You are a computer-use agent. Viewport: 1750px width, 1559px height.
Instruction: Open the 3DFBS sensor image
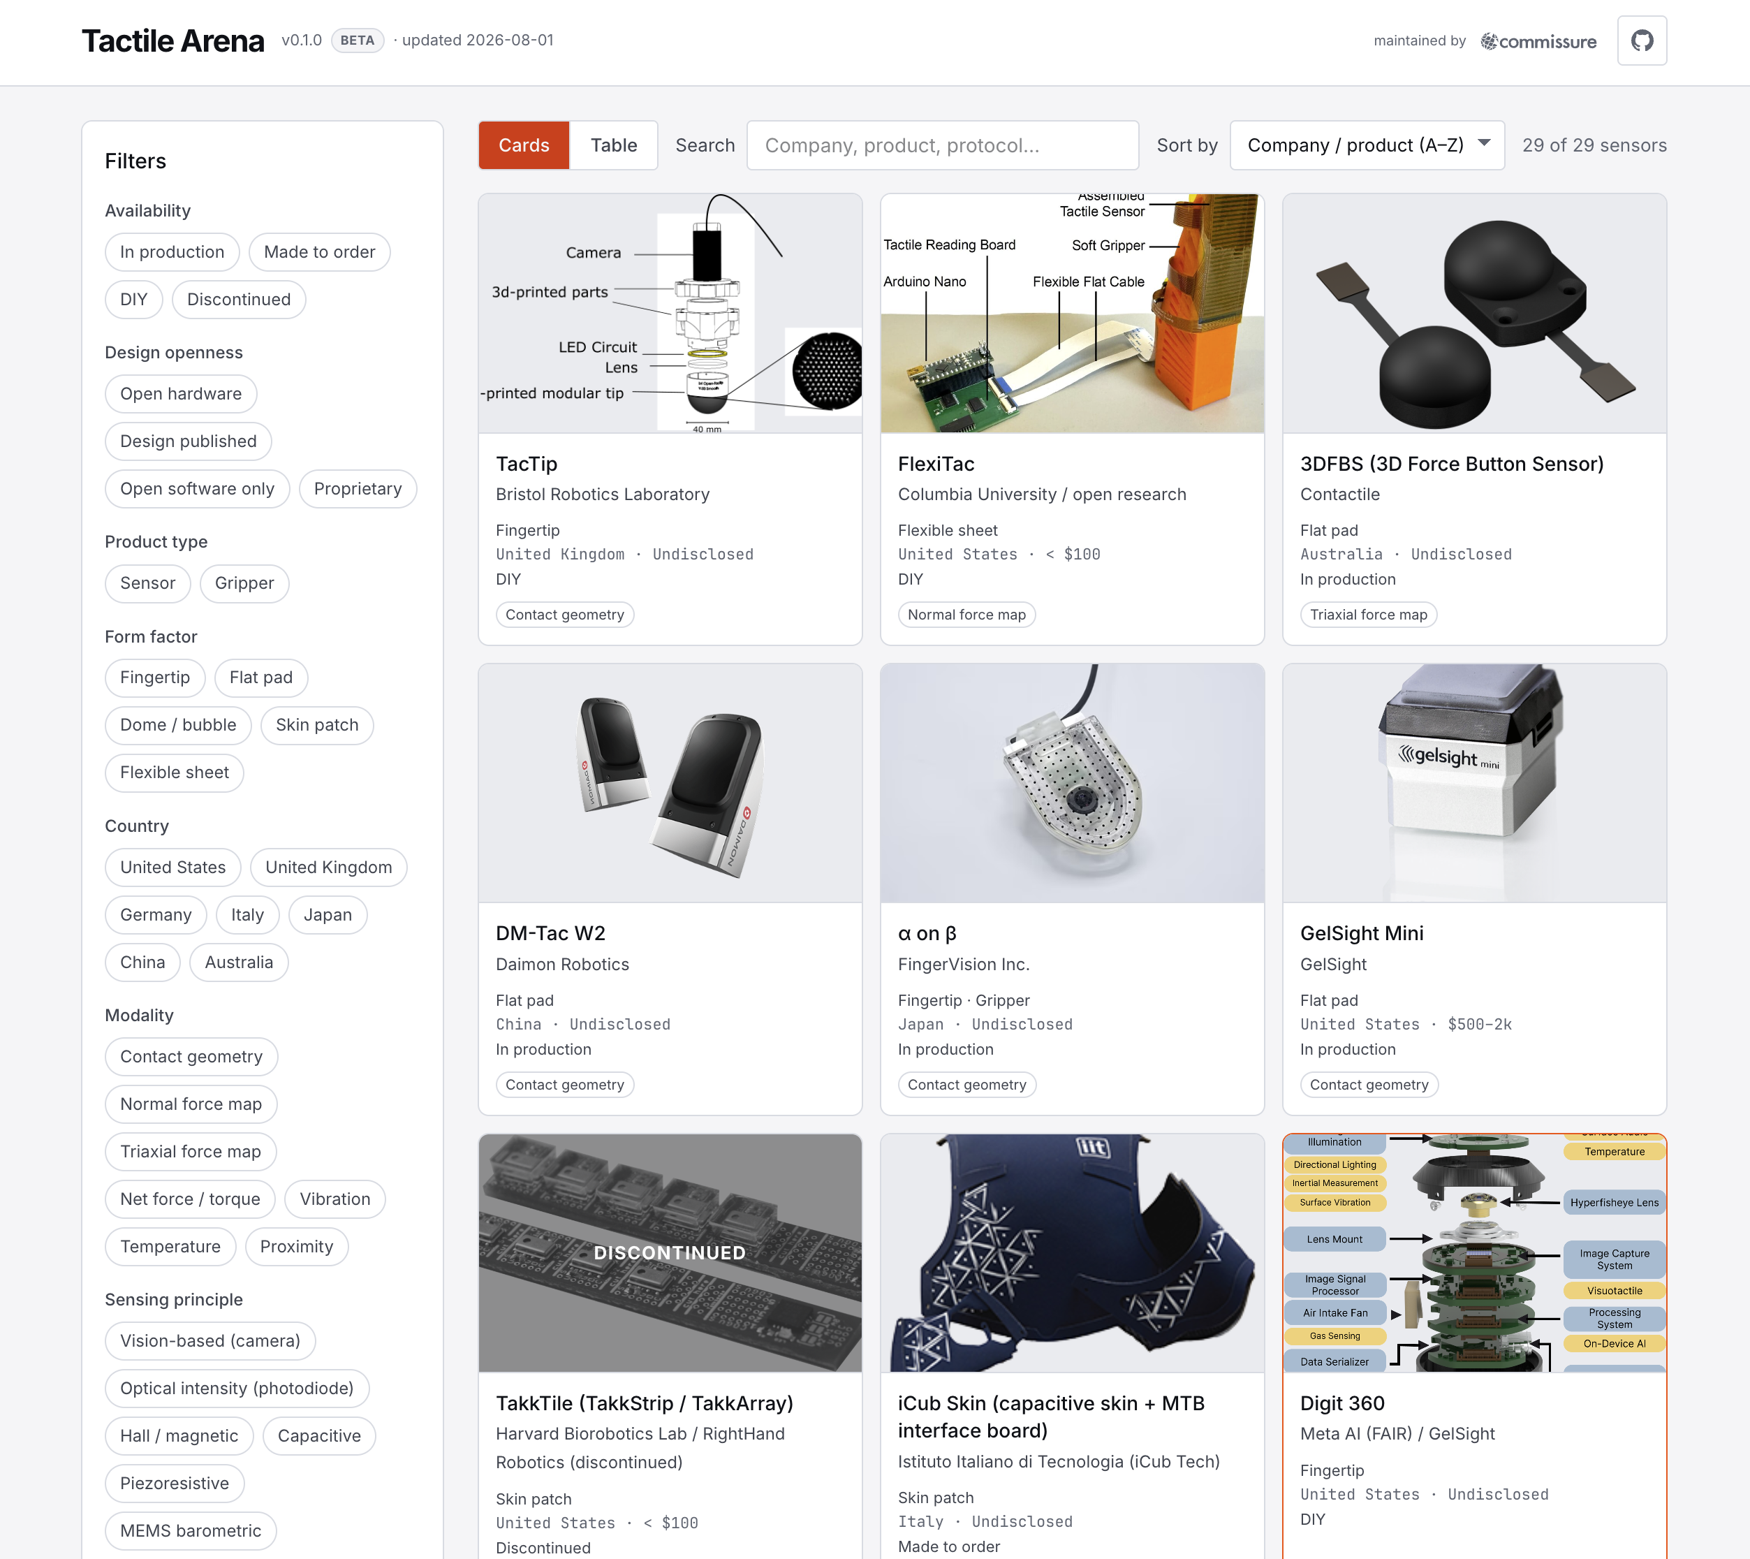1474,314
